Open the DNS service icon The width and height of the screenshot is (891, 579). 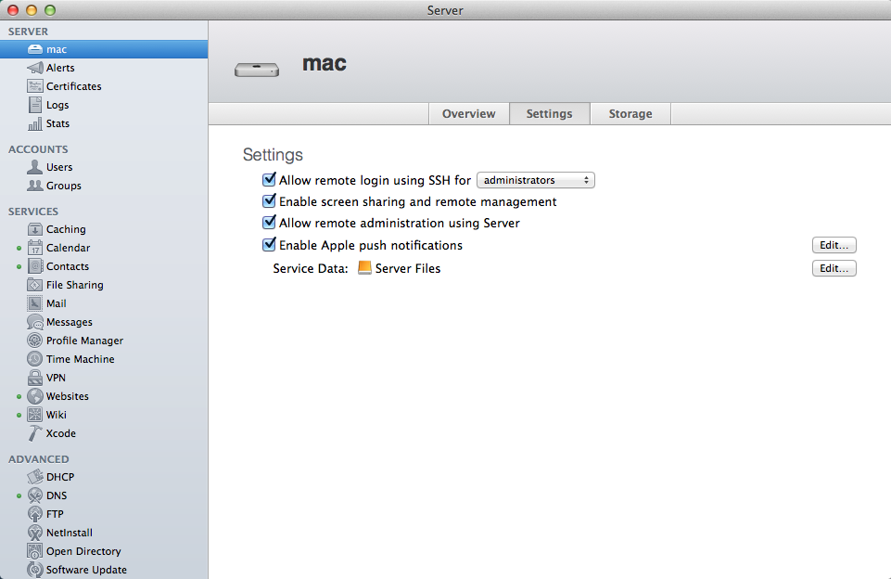(35, 495)
